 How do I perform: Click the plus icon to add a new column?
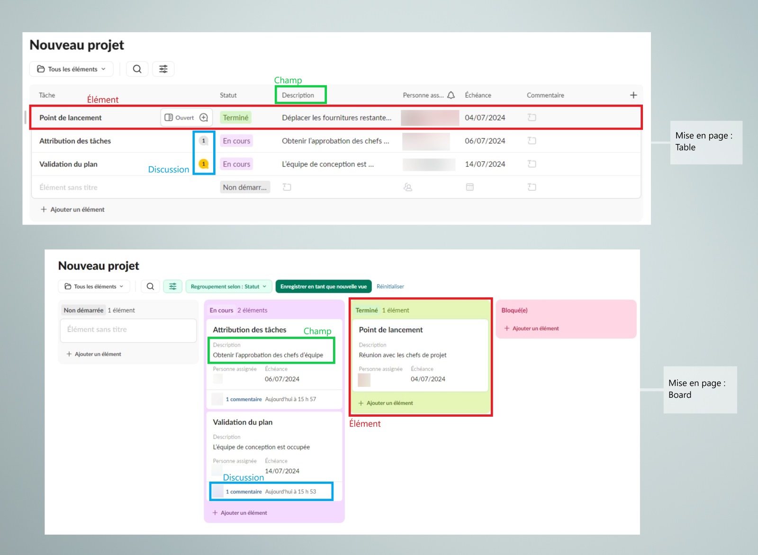[x=633, y=95]
